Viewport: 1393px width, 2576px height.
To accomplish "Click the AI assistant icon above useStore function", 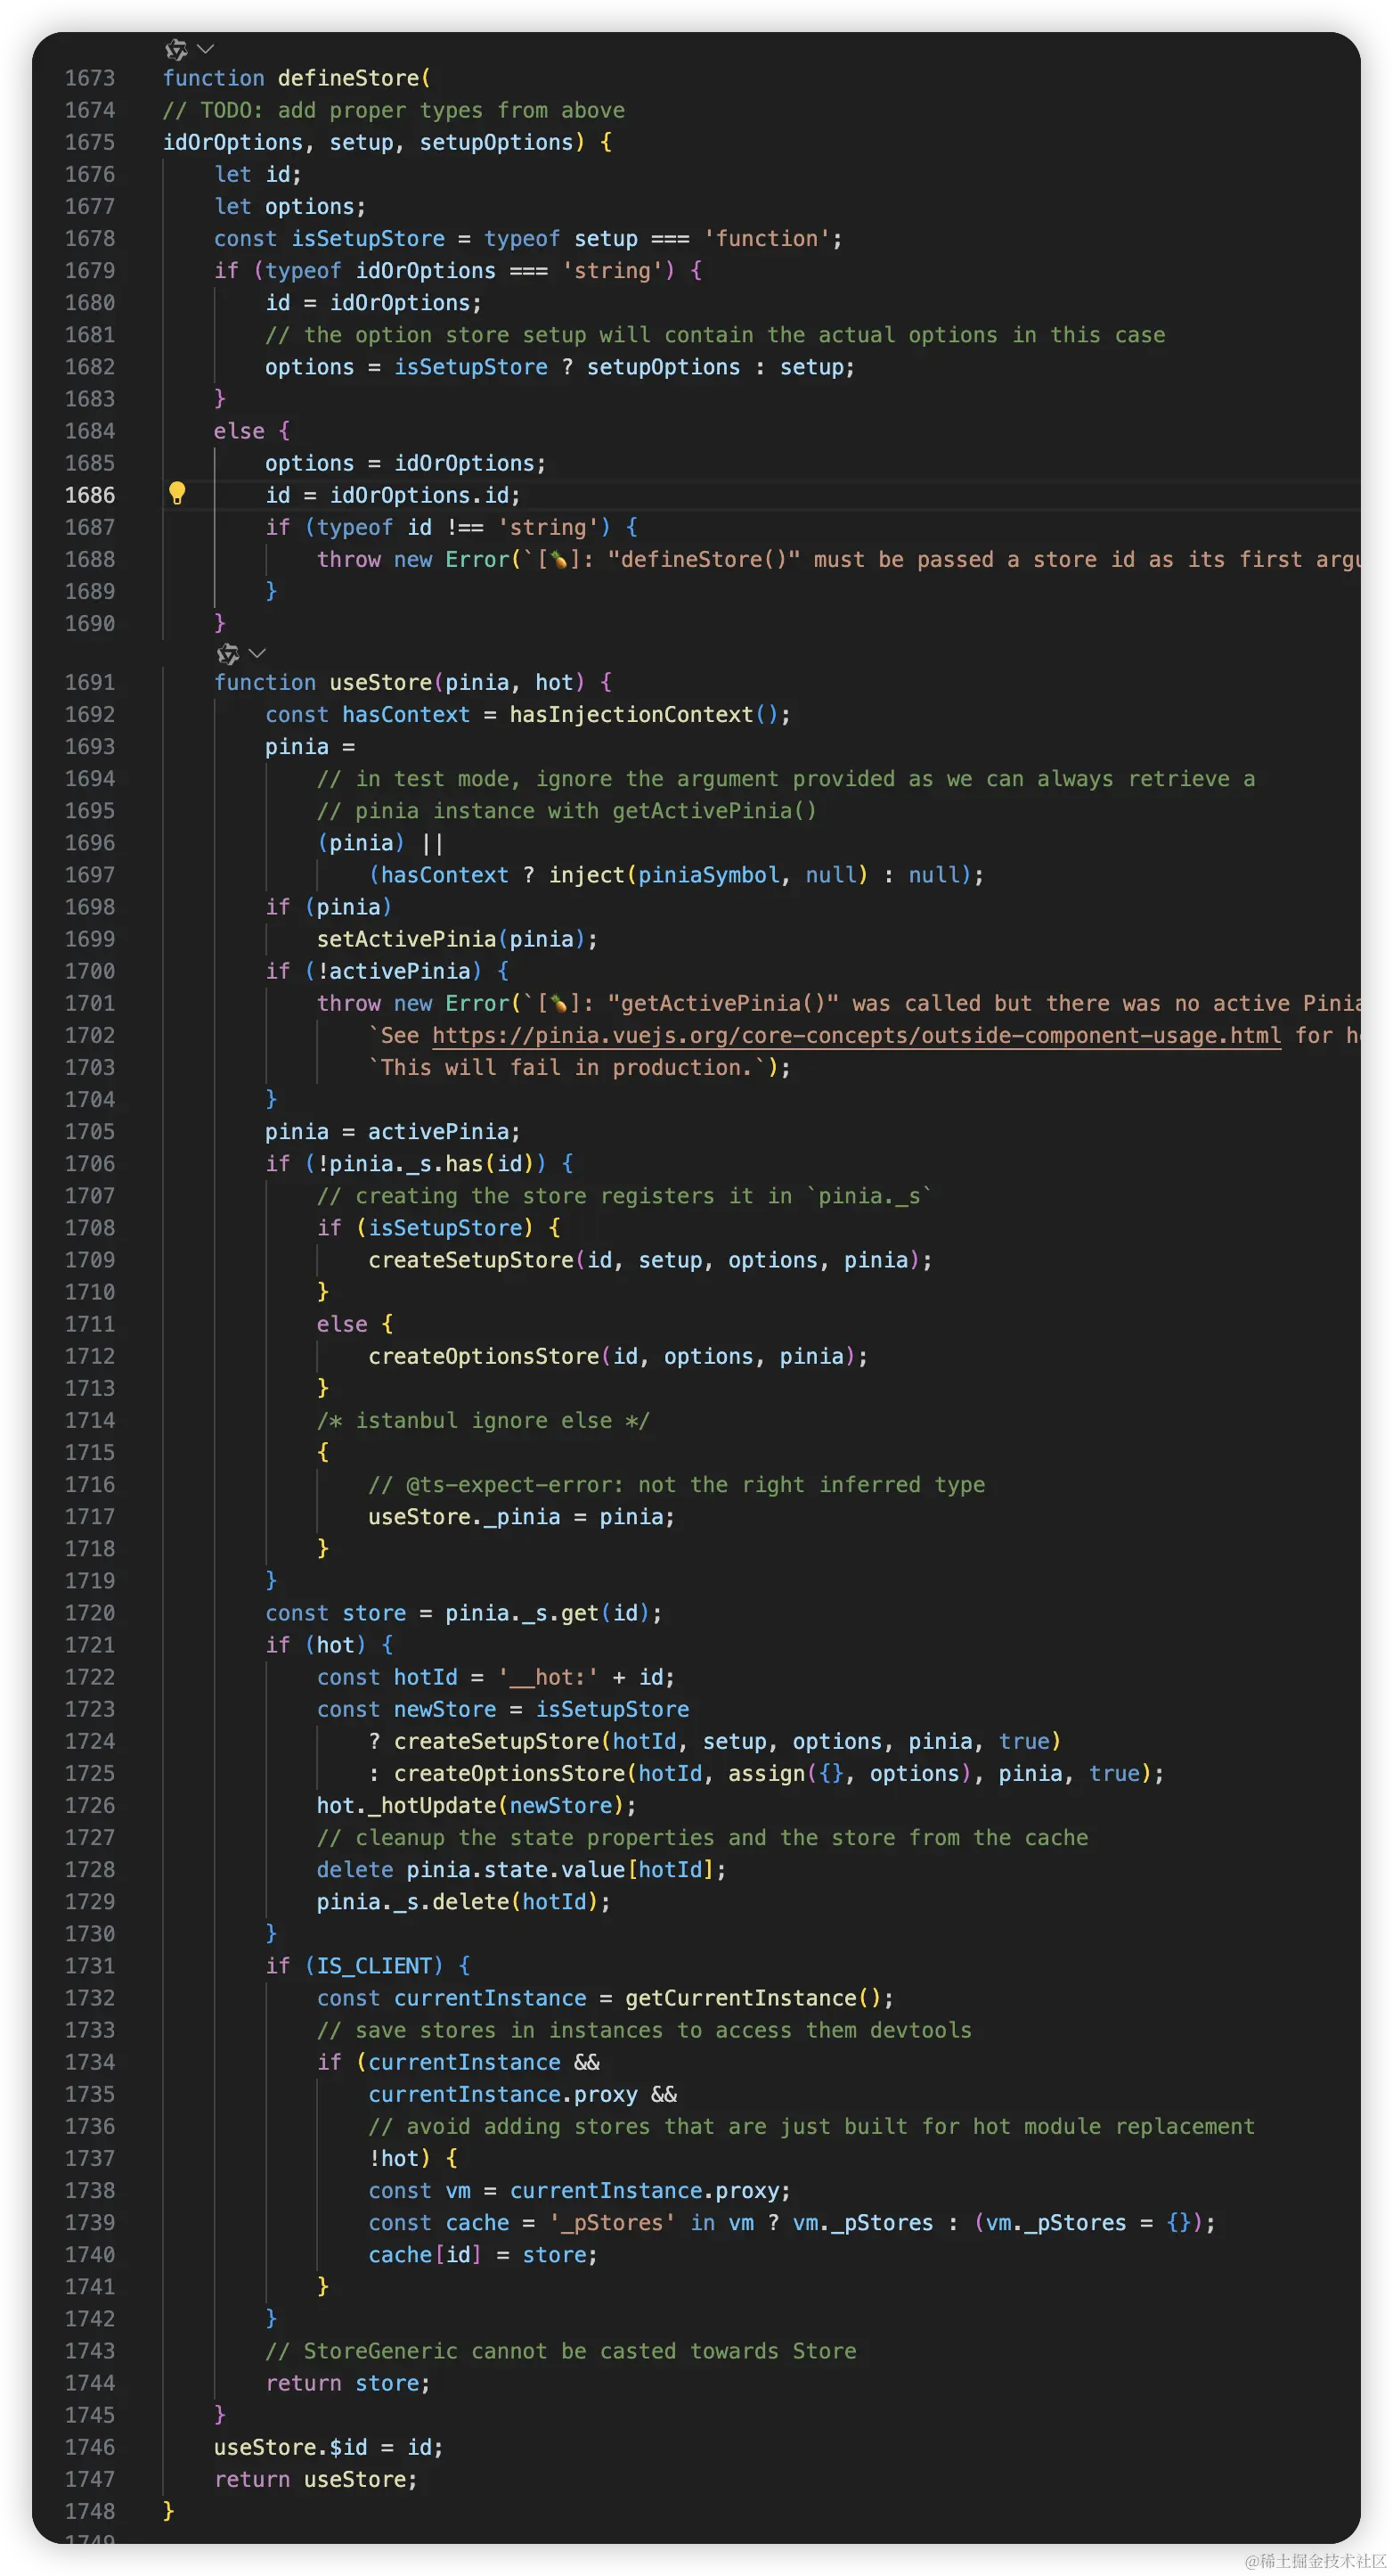I will 228,654.
